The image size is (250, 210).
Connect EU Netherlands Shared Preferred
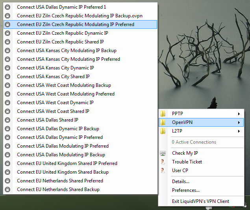(x=80, y=181)
